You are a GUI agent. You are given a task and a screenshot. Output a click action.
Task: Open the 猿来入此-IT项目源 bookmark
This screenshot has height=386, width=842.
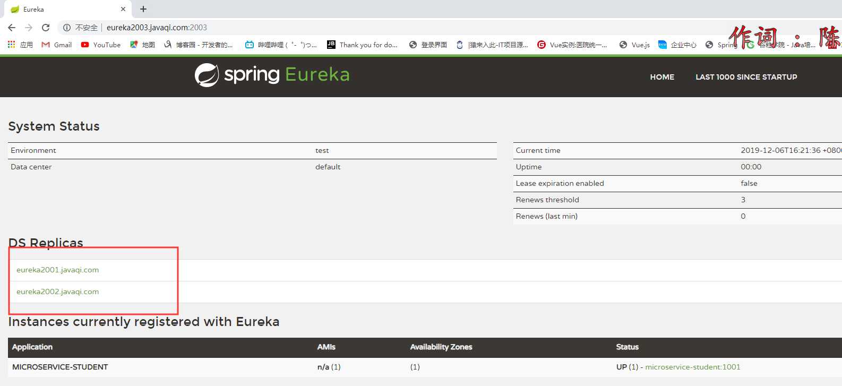point(492,45)
